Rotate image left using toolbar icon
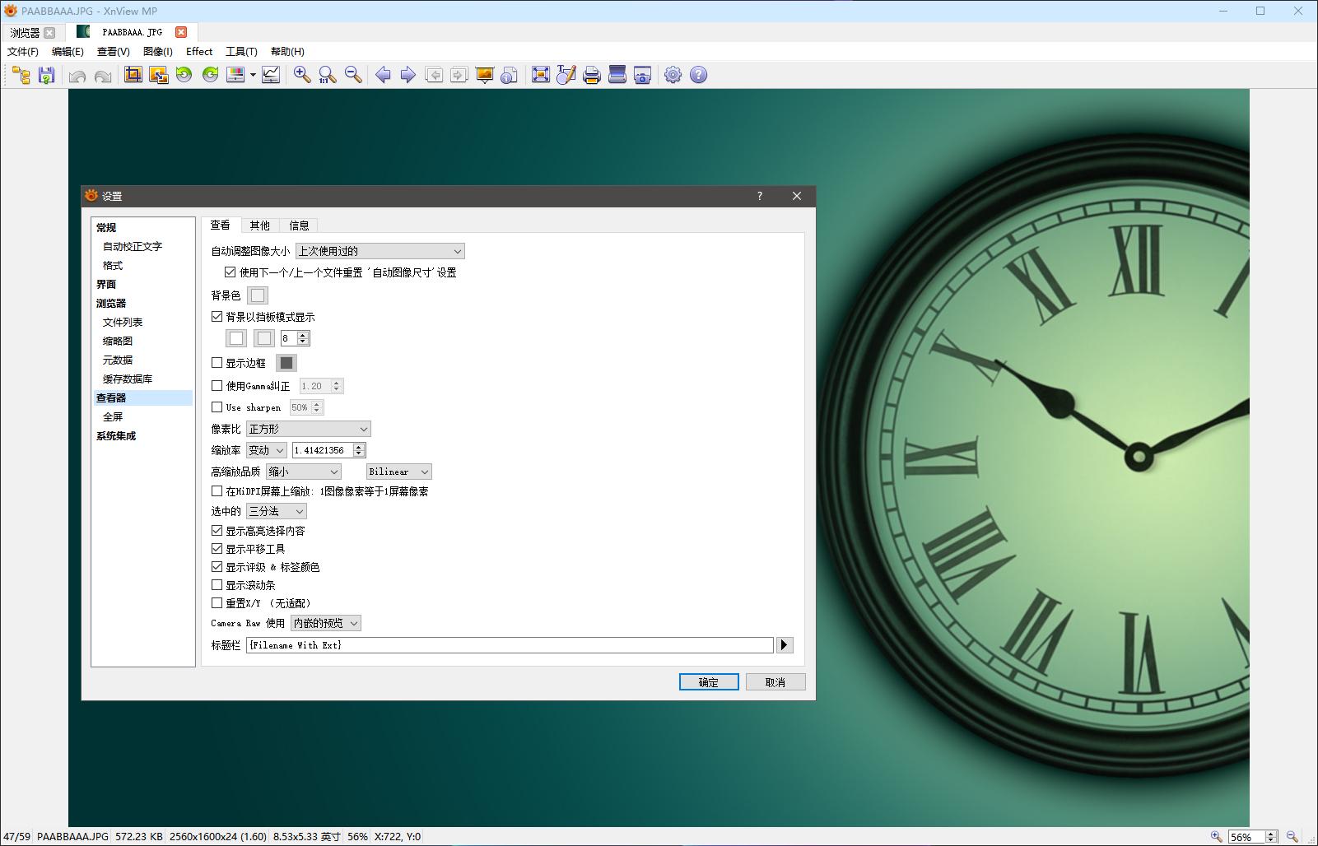 coord(184,75)
